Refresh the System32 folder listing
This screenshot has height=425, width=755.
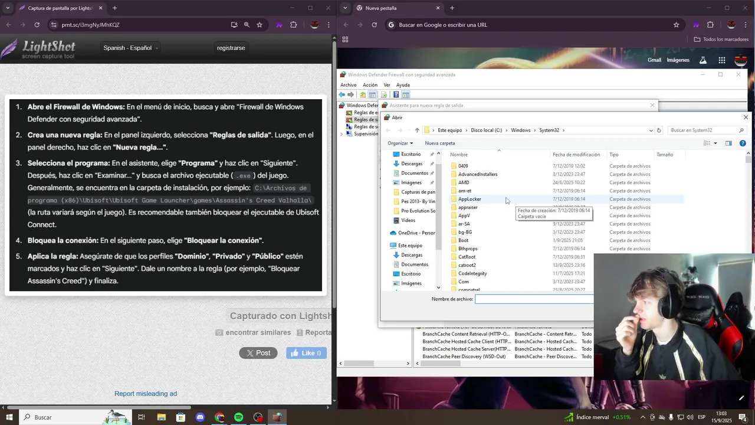tap(659, 130)
